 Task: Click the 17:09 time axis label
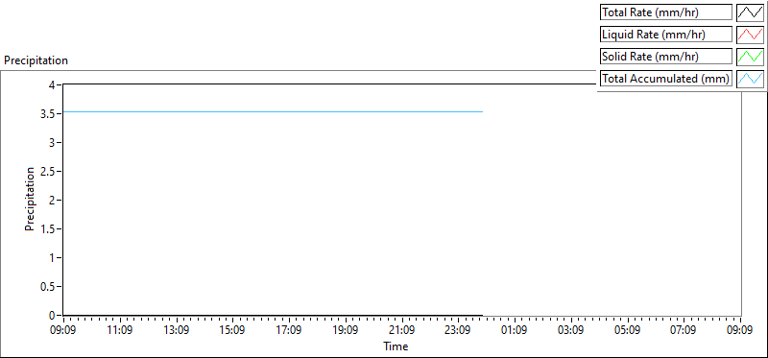[x=289, y=330]
